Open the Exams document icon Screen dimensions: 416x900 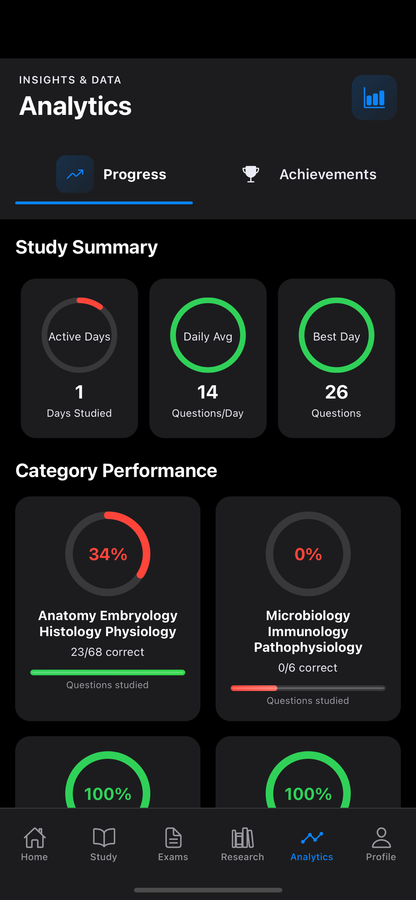(x=173, y=838)
